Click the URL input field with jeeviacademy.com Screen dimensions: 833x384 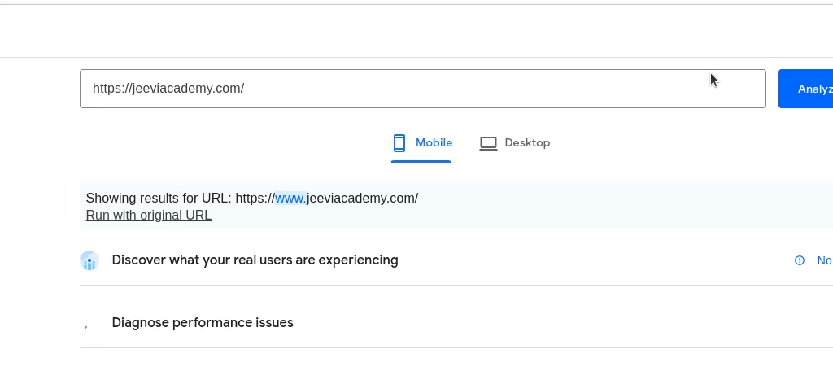click(x=422, y=89)
